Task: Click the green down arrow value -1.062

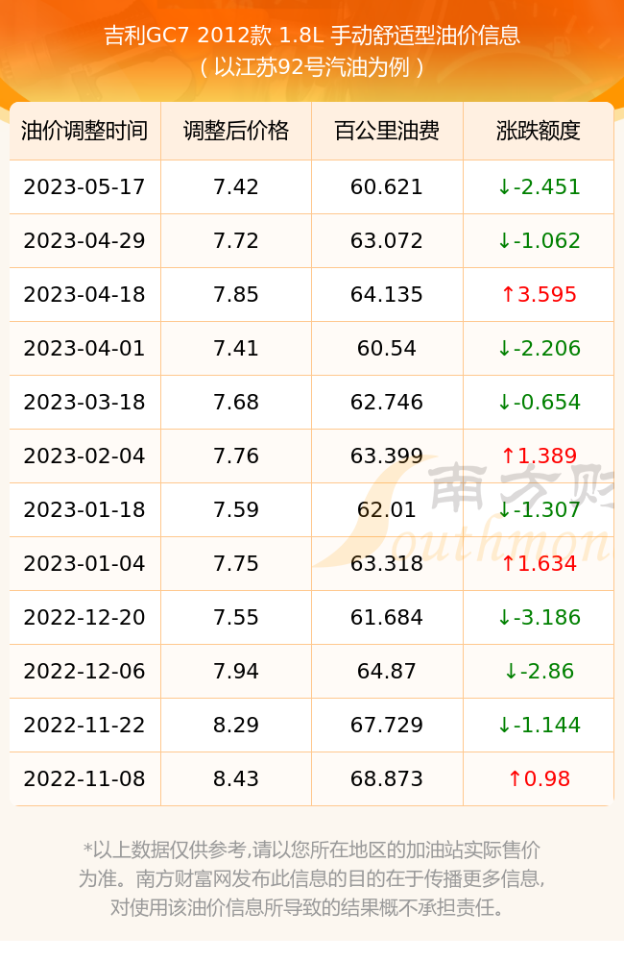Action: (539, 241)
